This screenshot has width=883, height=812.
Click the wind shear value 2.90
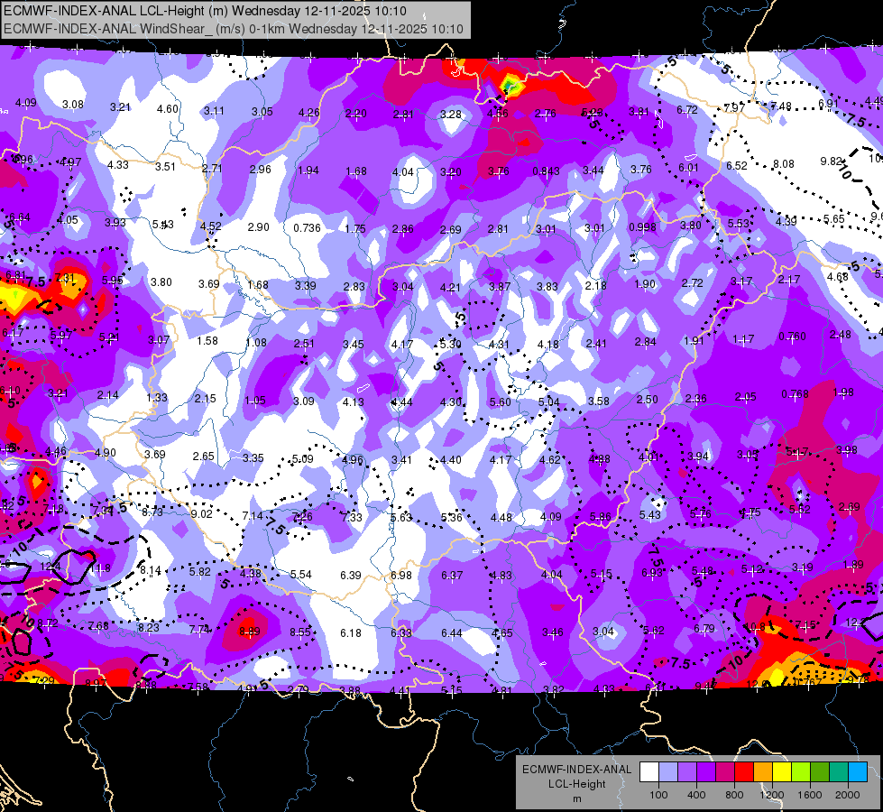[259, 226]
